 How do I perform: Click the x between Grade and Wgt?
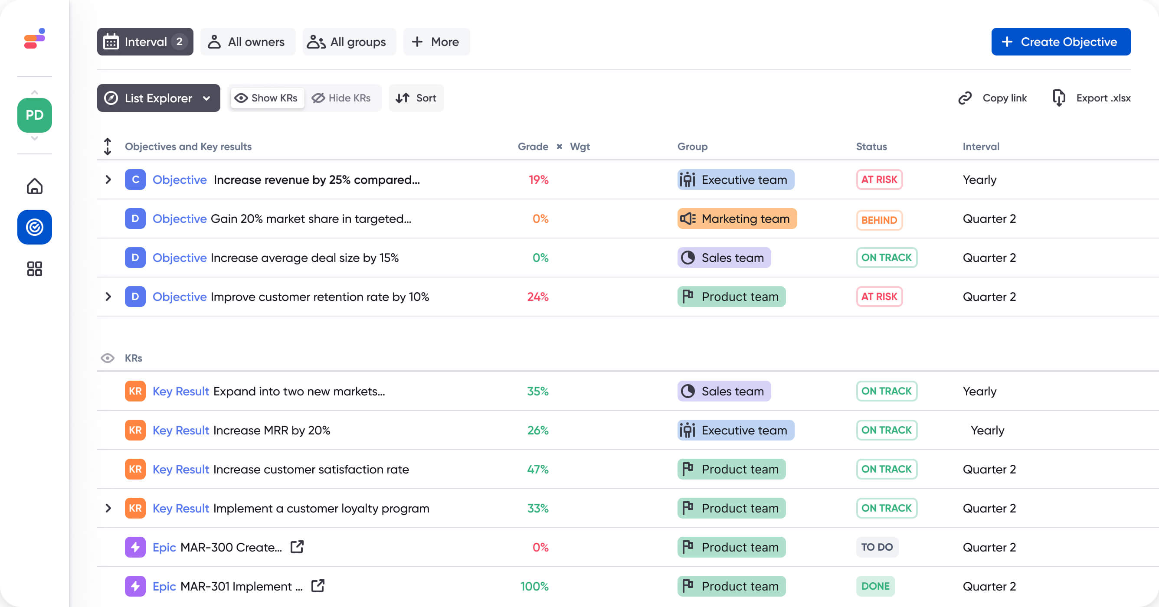pyautogui.click(x=559, y=147)
